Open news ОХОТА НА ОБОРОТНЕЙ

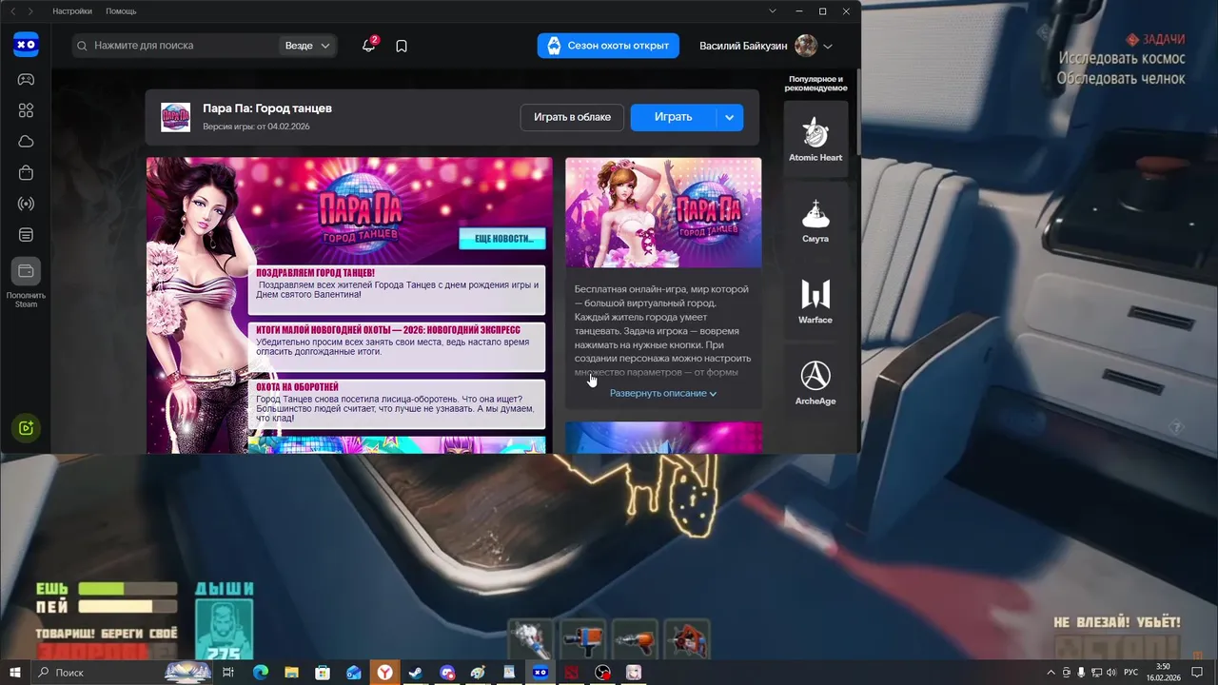click(x=397, y=404)
